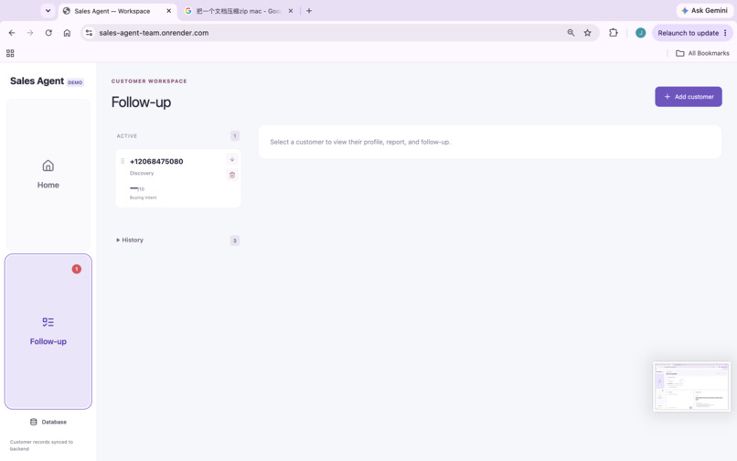Expand the History section
The height and width of the screenshot is (461, 737).
coord(130,240)
